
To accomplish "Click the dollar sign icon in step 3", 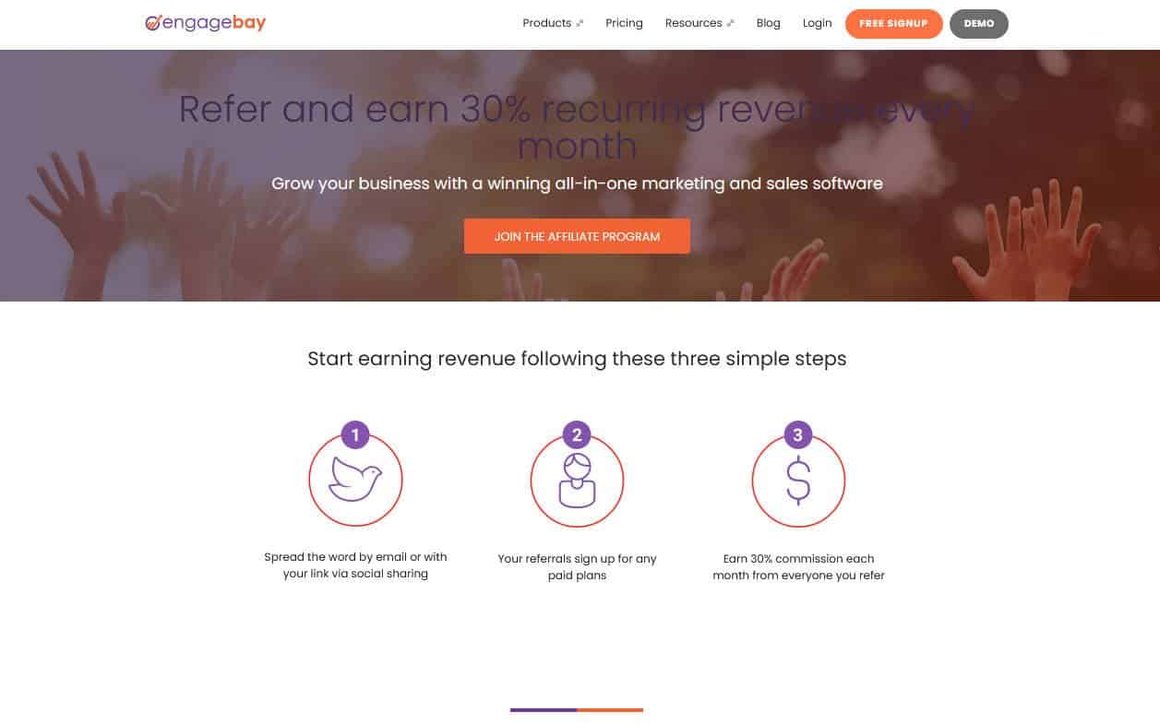I will pos(798,481).
